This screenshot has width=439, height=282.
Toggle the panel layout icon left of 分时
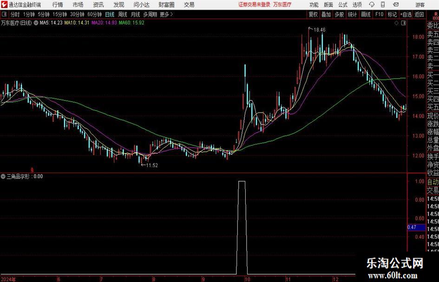4,14
